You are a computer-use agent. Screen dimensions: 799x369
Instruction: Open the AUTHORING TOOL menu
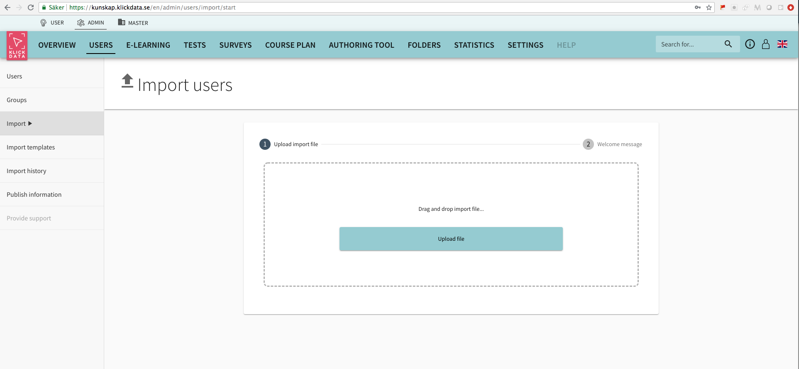coord(361,45)
